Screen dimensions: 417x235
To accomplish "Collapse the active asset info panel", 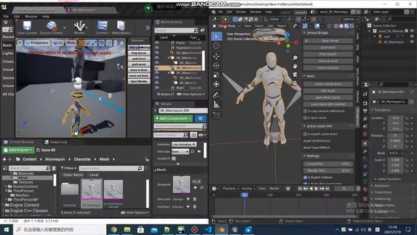I will tap(304, 126).
